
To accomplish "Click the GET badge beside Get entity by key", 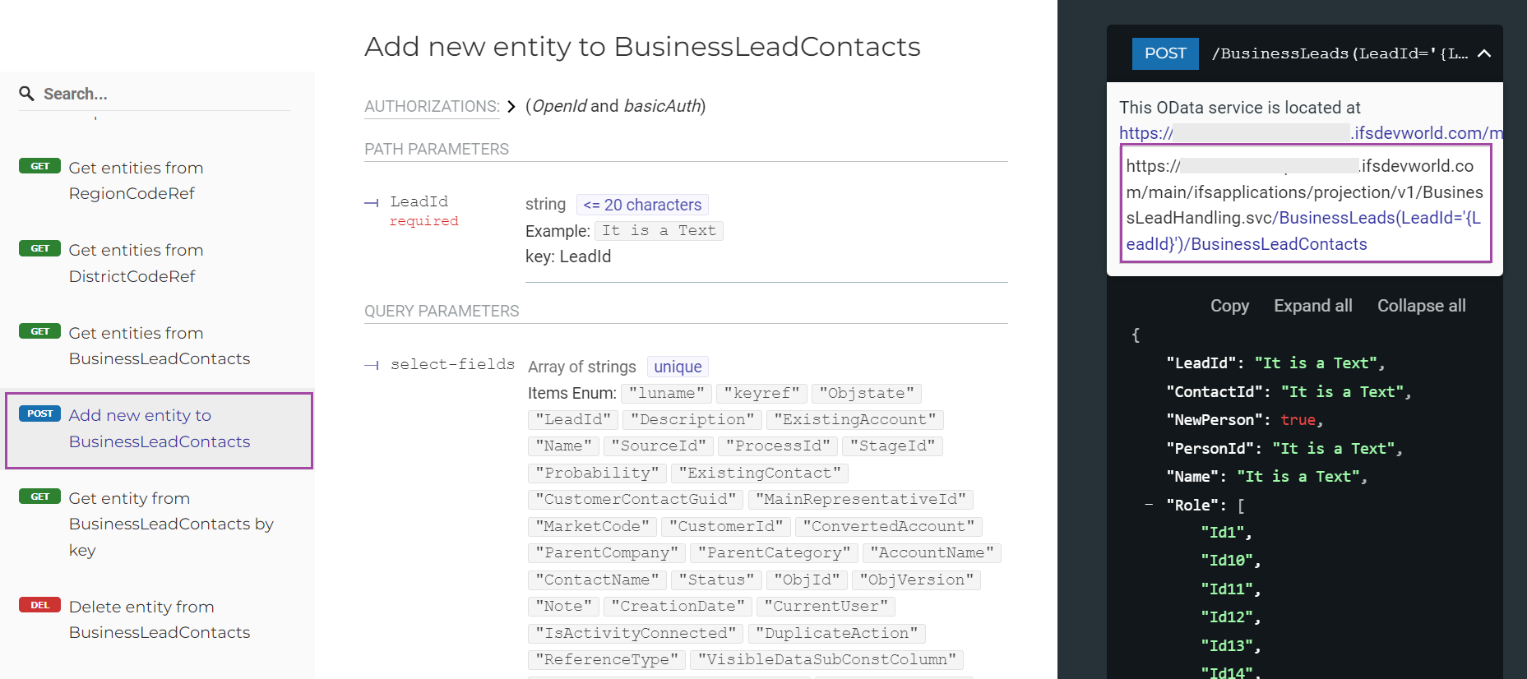I will (39, 496).
